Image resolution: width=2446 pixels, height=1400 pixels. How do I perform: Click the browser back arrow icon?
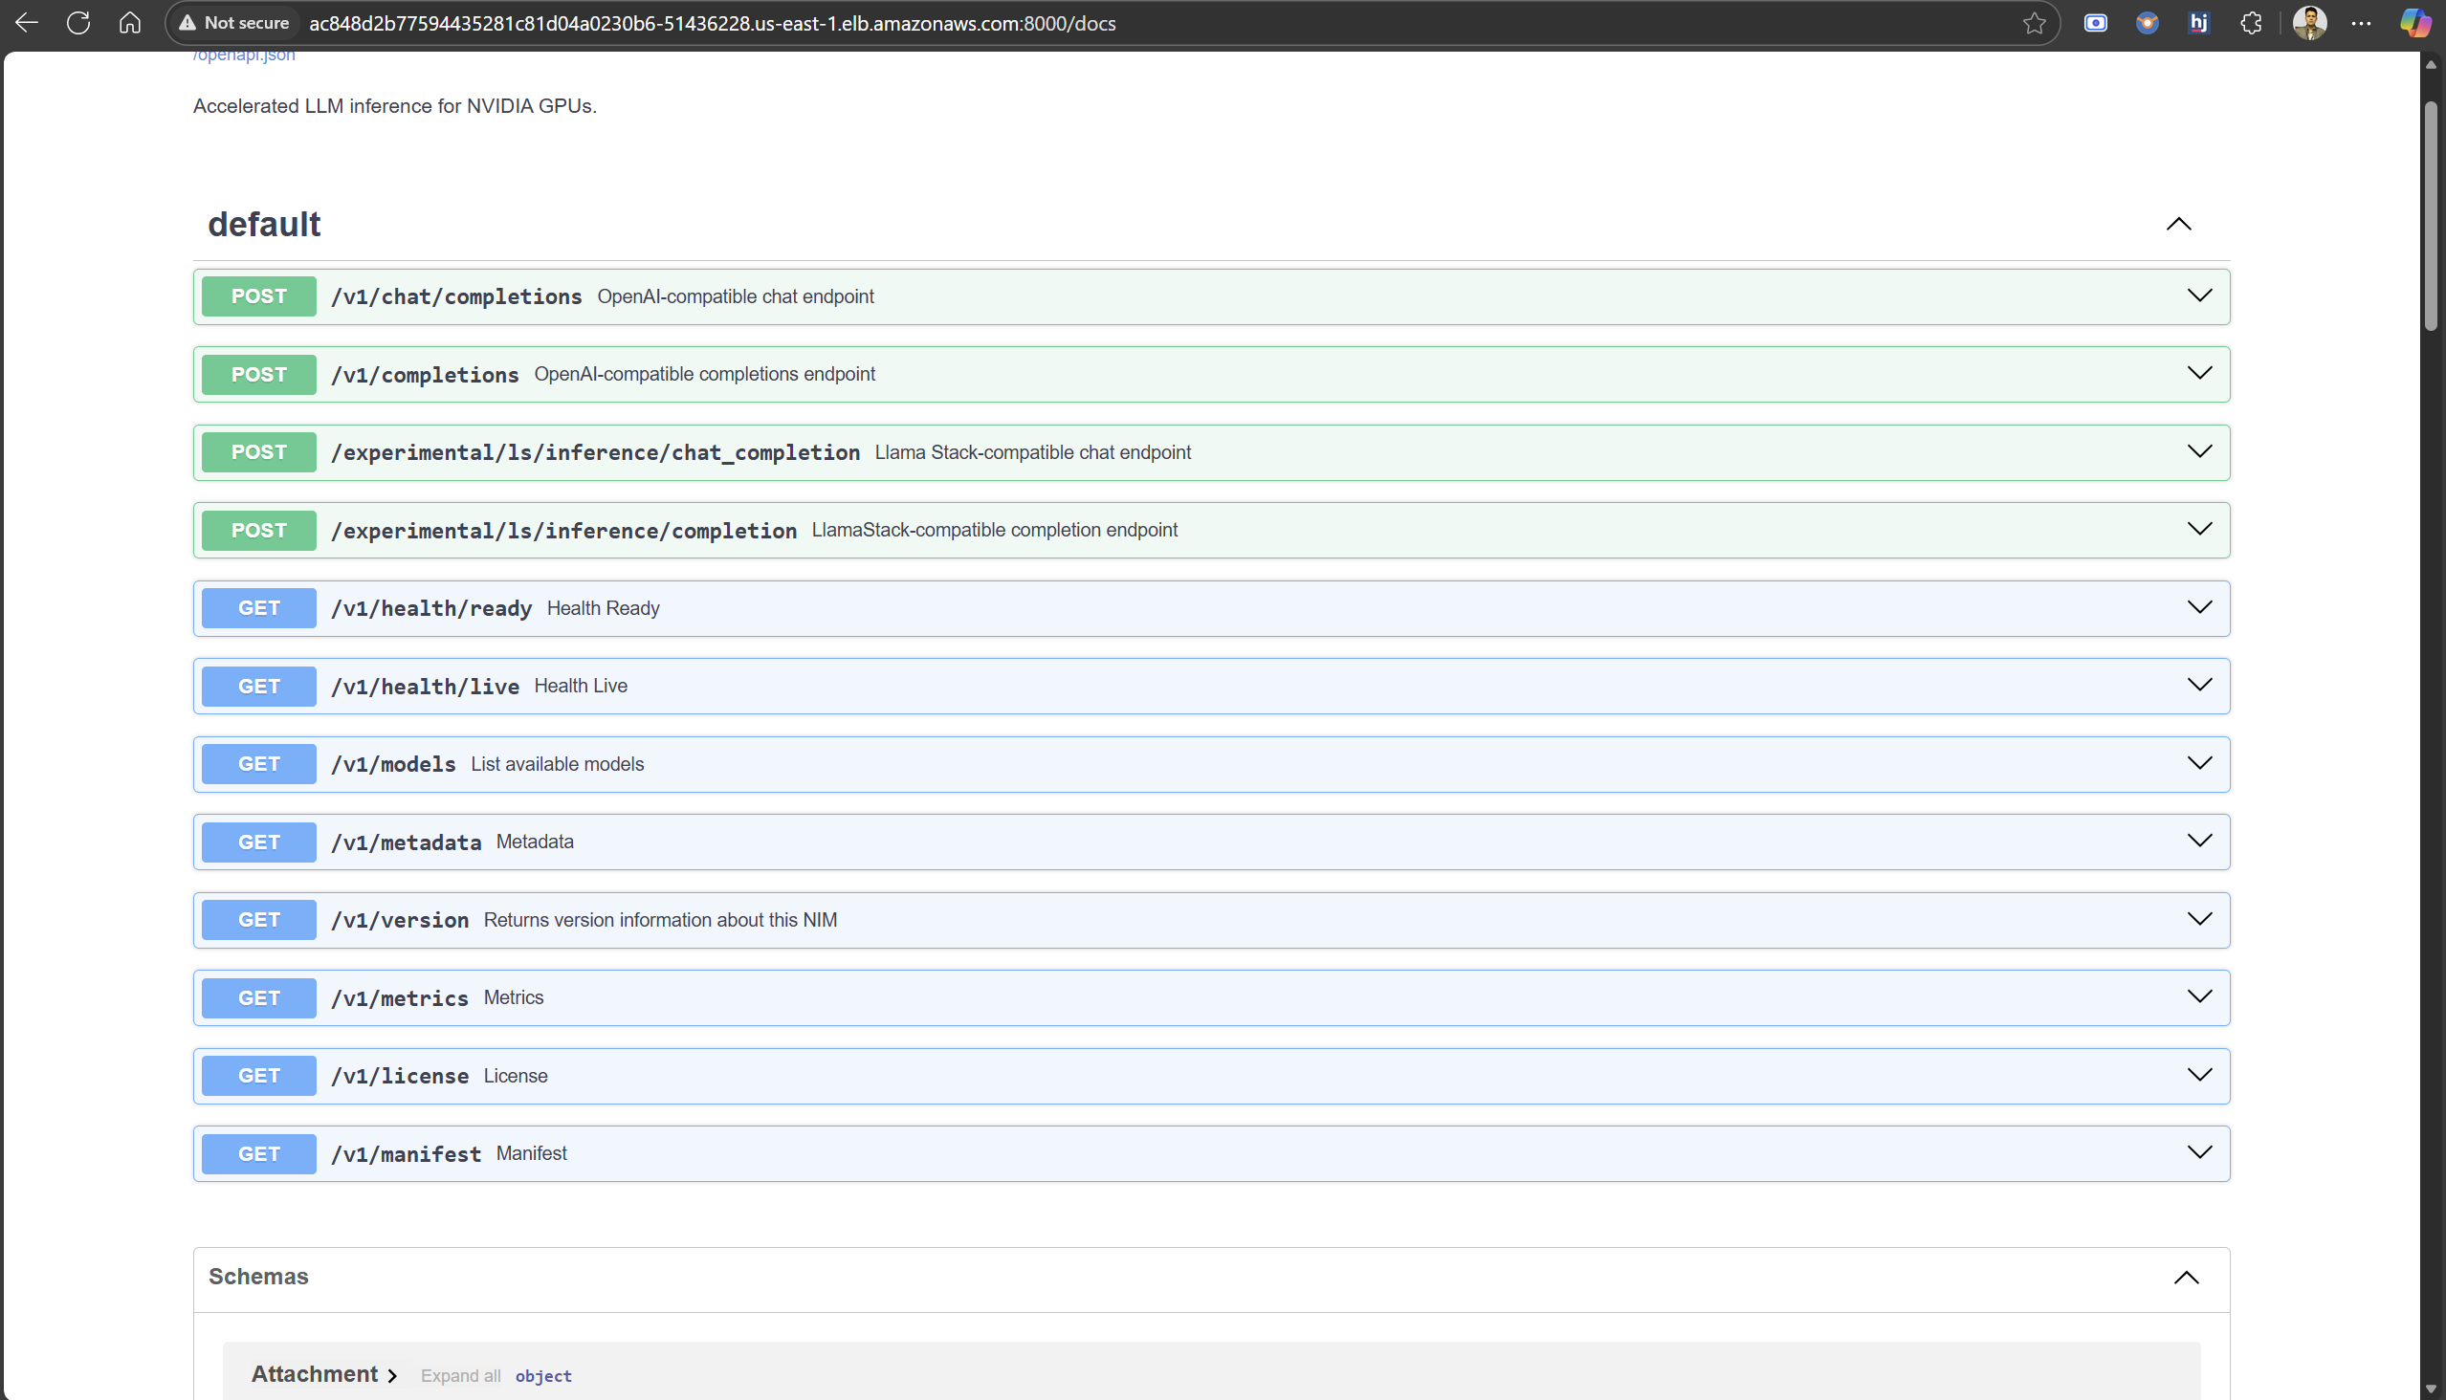click(27, 23)
